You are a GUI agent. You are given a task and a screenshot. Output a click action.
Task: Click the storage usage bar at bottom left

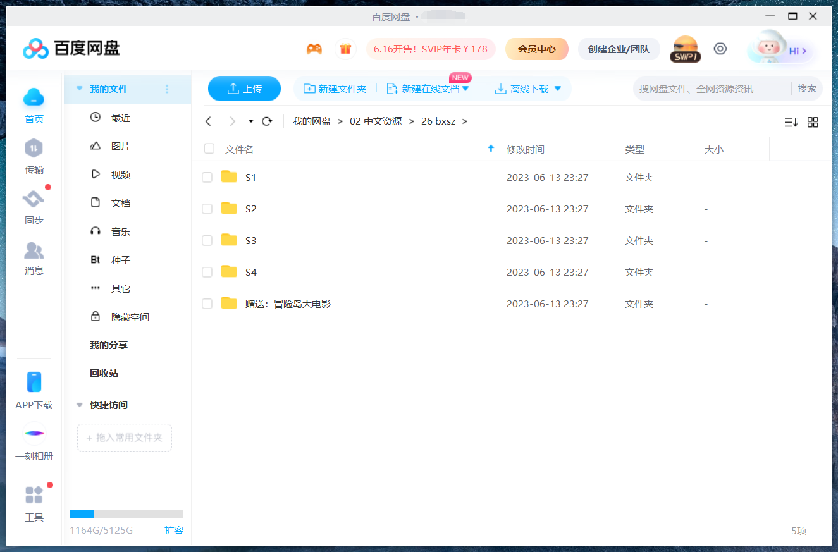point(126,513)
